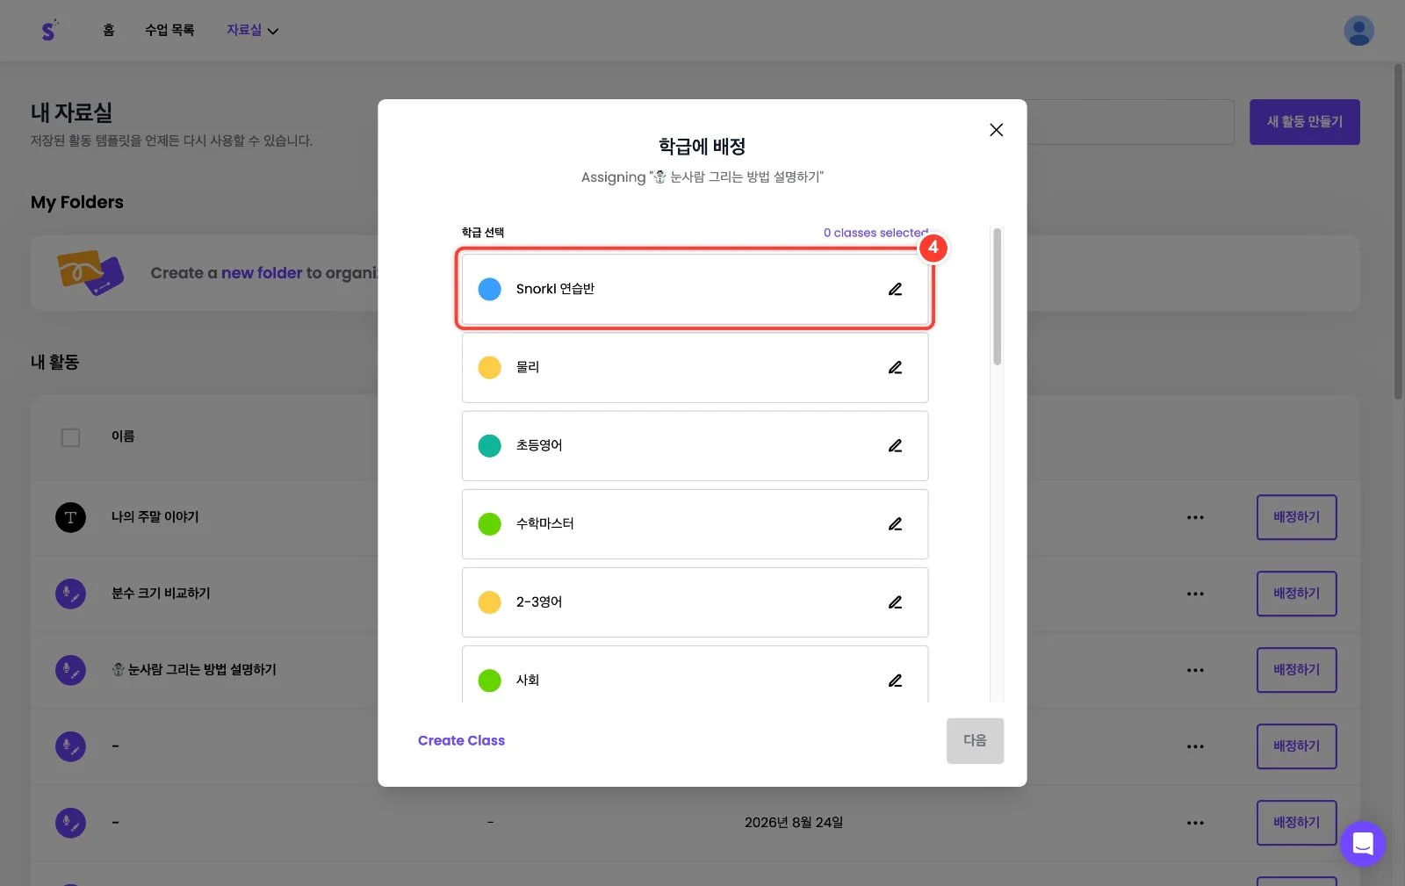The image size is (1405, 886).
Task: Click the page scrollbar on the right edge
Action: [x=1398, y=232]
